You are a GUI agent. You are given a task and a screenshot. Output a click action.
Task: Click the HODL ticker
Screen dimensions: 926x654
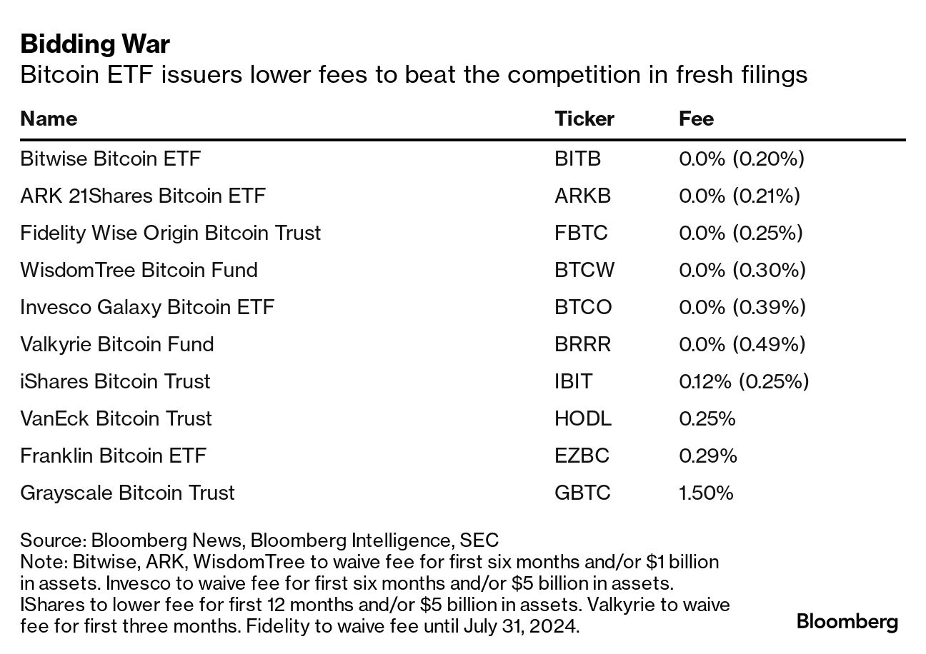[x=582, y=418]
